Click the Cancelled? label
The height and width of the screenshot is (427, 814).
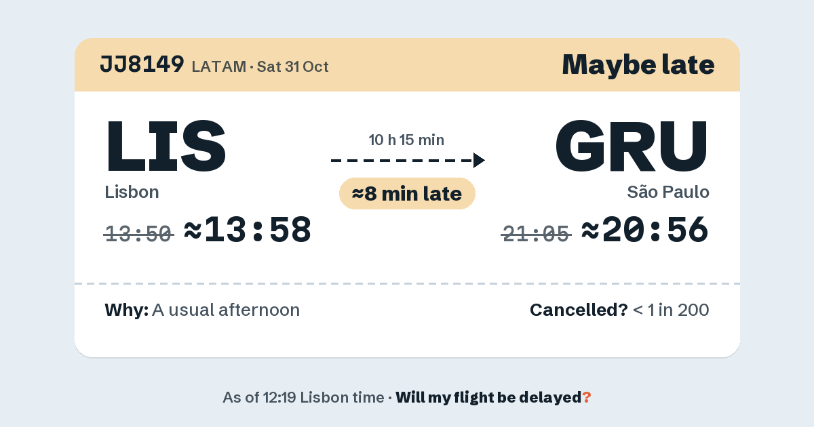[x=579, y=310]
